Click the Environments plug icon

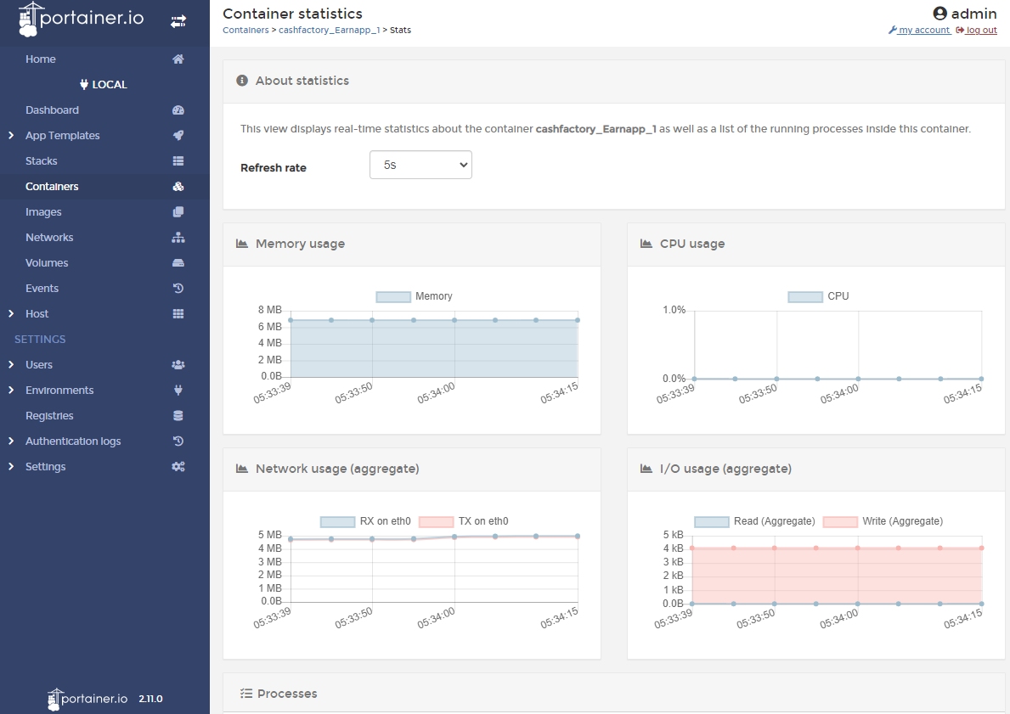tap(178, 391)
